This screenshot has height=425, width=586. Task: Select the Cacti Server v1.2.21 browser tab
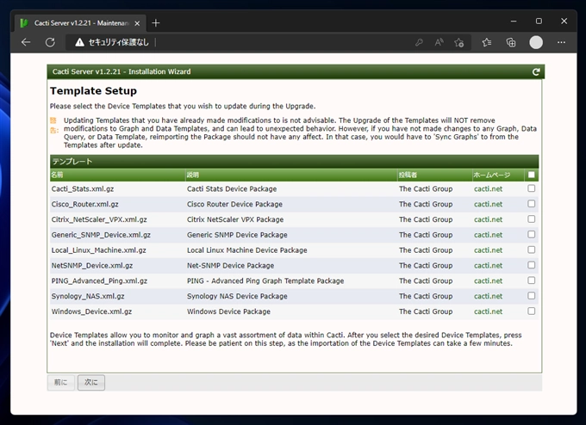point(80,23)
